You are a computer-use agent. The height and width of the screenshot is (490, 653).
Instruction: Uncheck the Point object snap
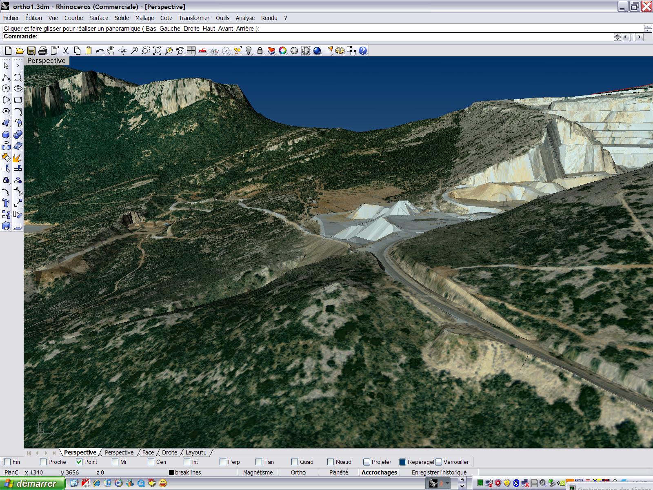[79, 462]
